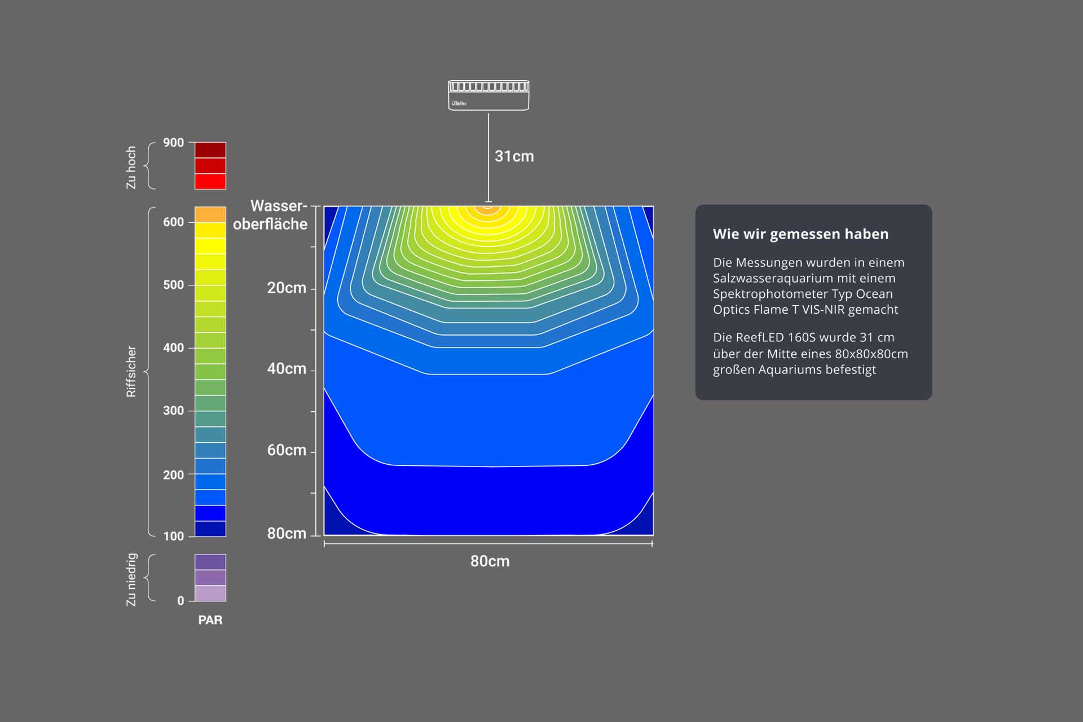Click the "200" PAR scale value
The width and height of the screenshot is (1083, 722).
pyautogui.click(x=174, y=475)
